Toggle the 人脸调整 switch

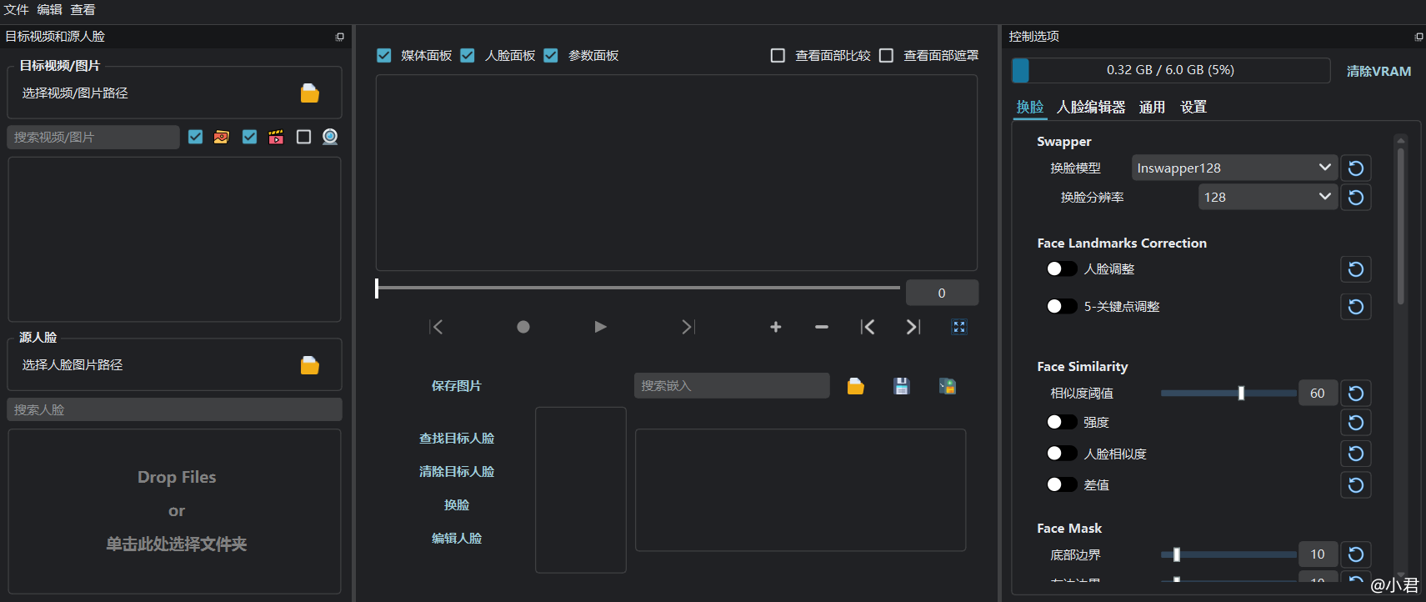point(1061,268)
